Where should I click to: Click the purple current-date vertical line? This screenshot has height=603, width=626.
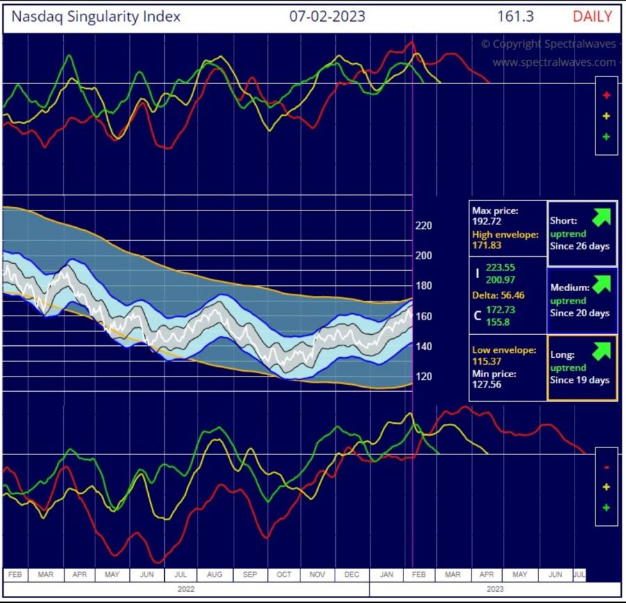click(413, 174)
